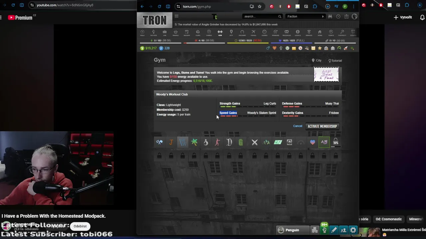Open the Bazaar shop icon
426x239 pixels.
[x=187, y=33]
